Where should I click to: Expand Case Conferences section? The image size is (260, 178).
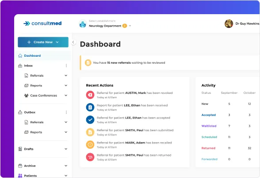pyautogui.click(x=66, y=96)
